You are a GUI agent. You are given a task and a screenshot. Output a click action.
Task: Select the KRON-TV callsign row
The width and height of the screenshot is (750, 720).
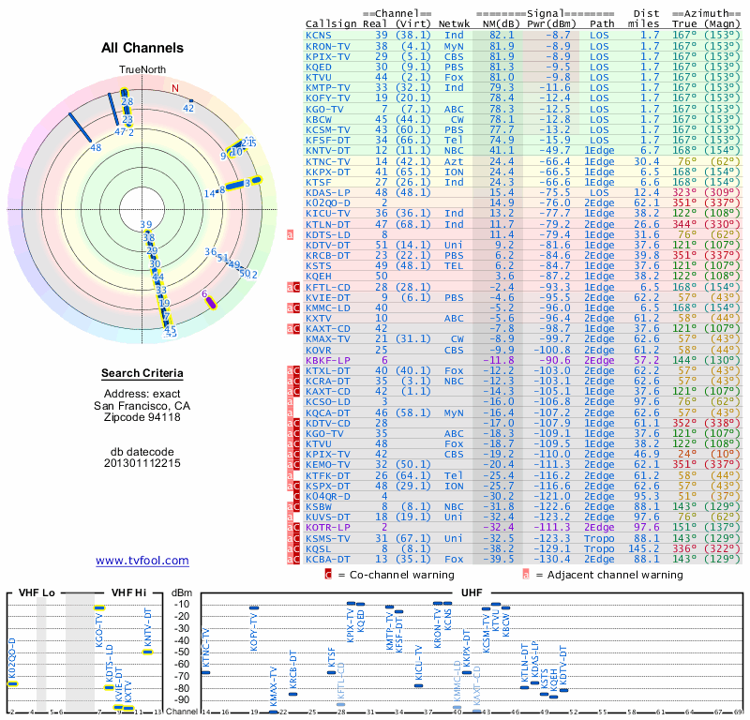(x=523, y=46)
